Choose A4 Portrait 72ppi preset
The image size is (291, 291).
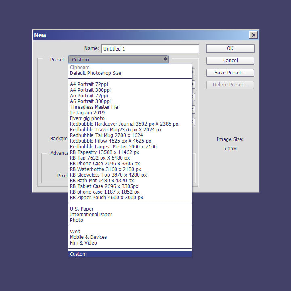point(130,84)
